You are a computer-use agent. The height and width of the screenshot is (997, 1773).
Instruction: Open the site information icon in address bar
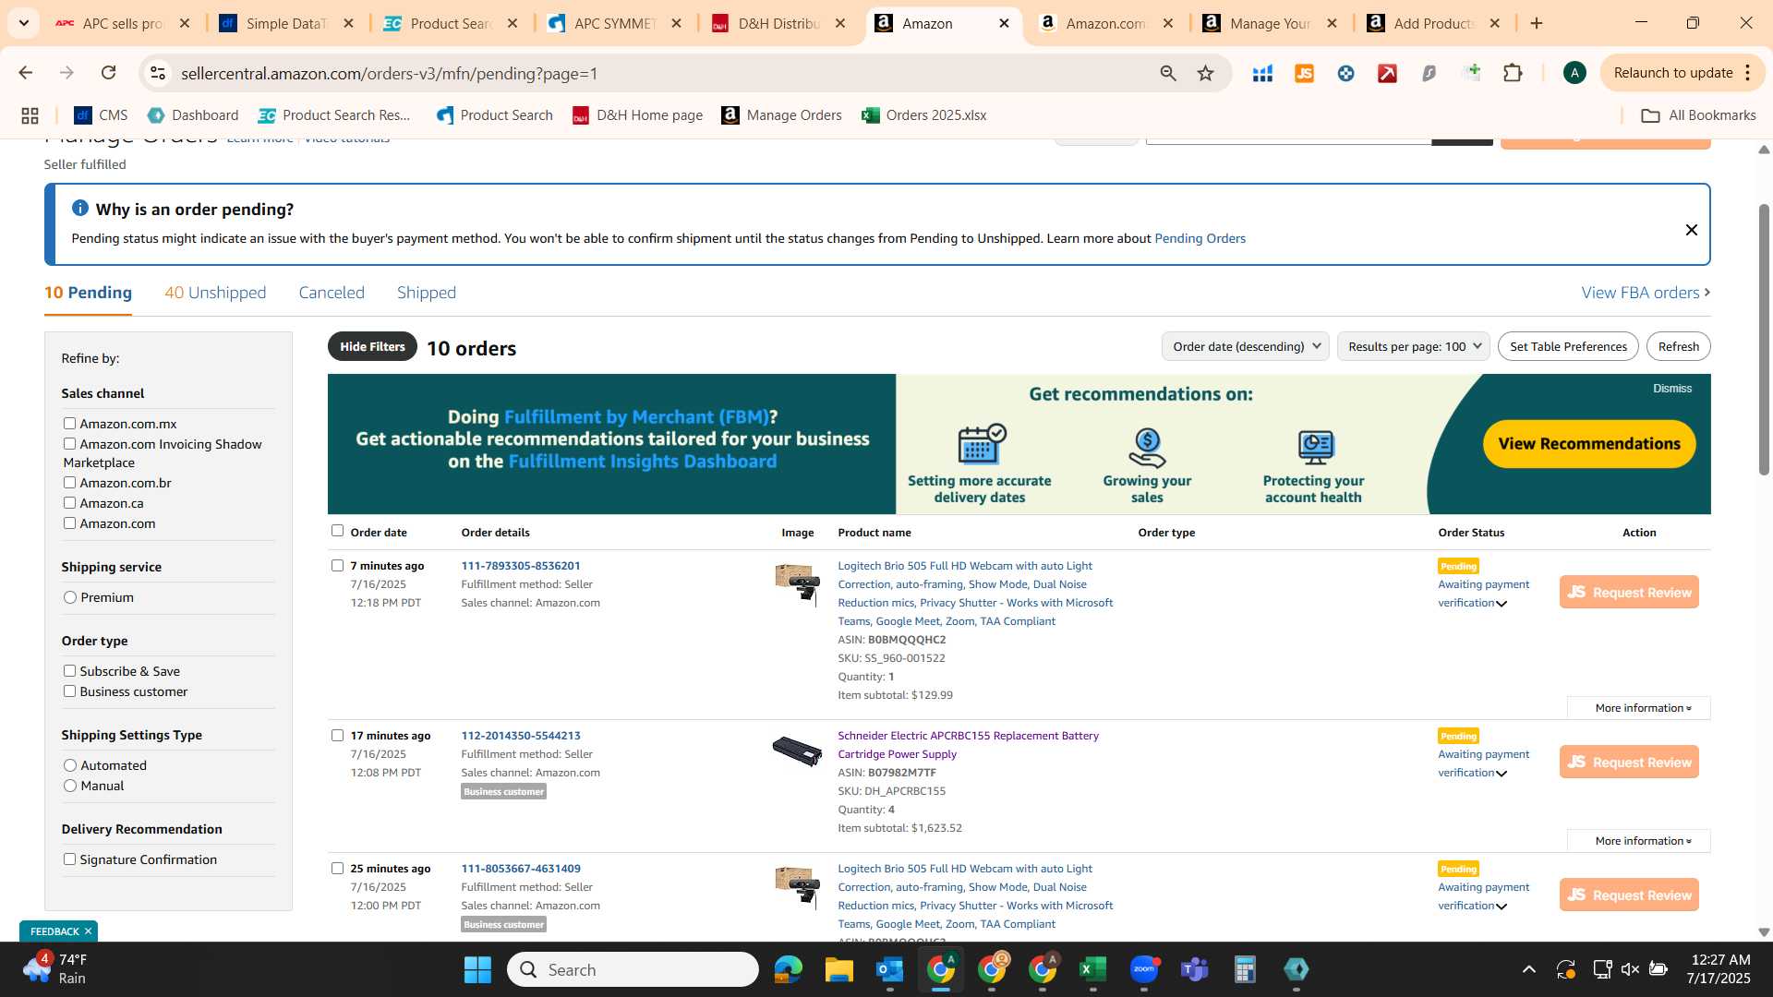pyautogui.click(x=158, y=73)
